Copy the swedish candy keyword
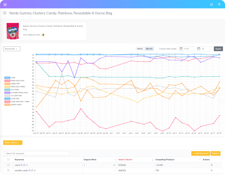 pyautogui.click(x=29, y=170)
